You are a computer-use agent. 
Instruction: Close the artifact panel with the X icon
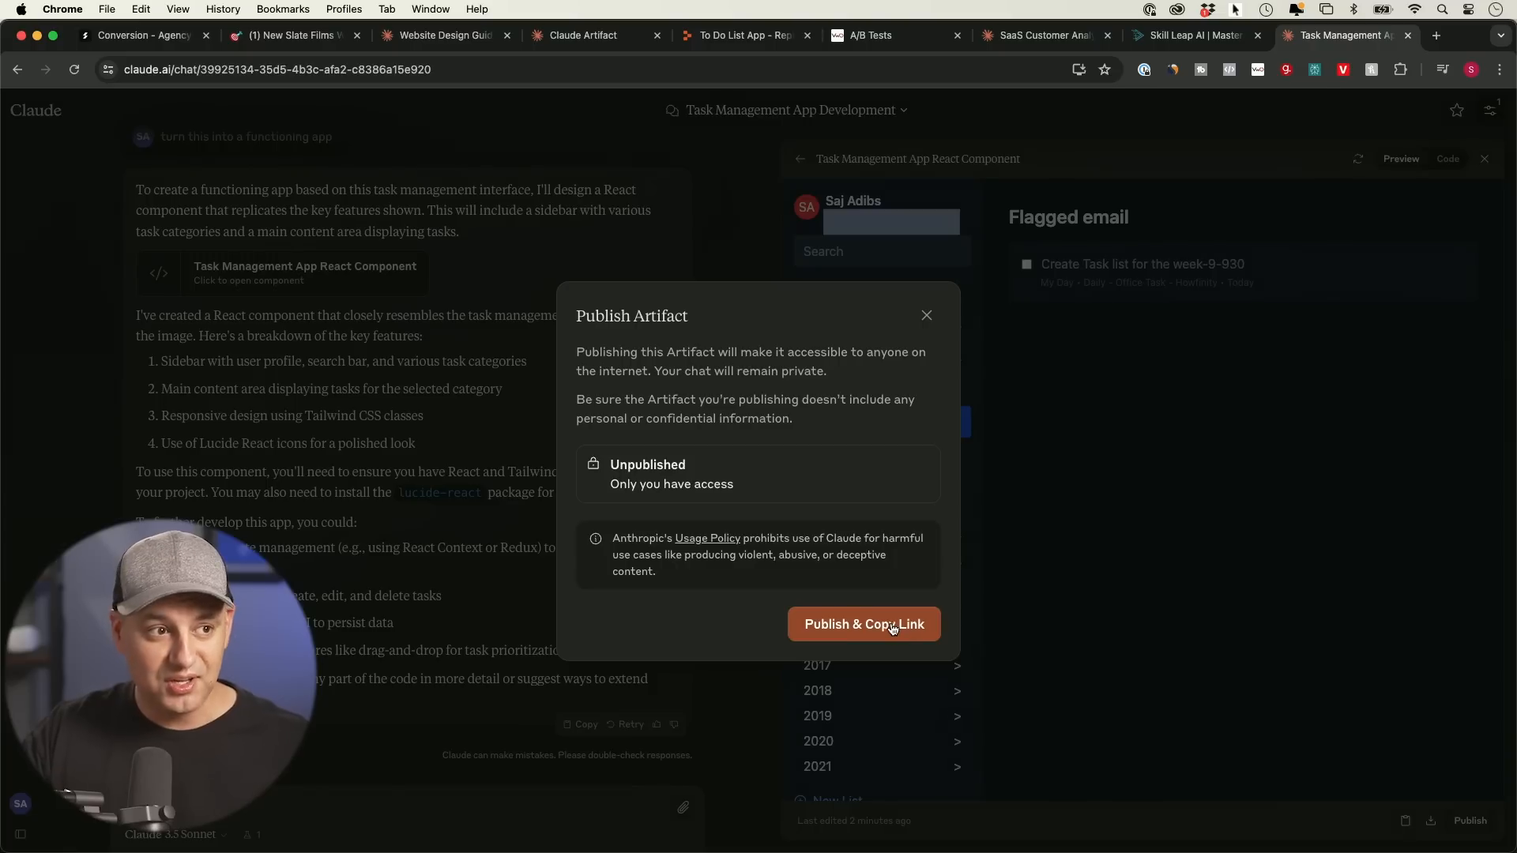[x=1485, y=159]
